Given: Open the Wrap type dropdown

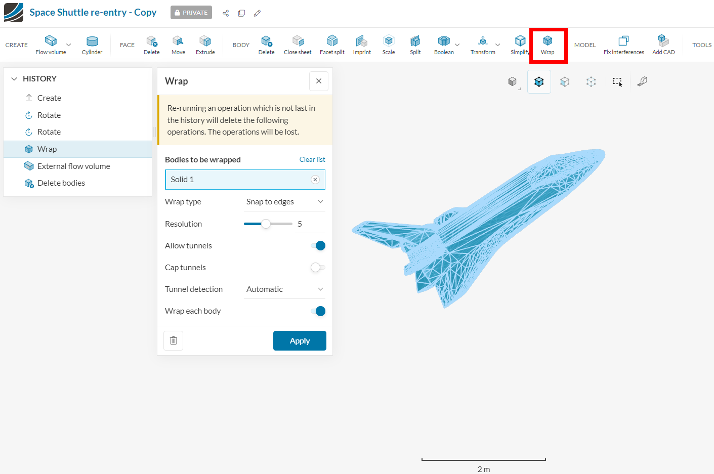Looking at the screenshot, I should [x=284, y=201].
